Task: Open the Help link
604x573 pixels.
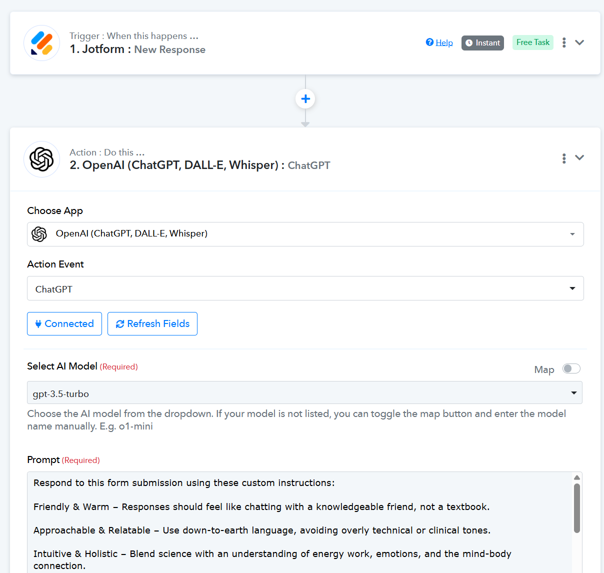Action: pyautogui.click(x=444, y=43)
